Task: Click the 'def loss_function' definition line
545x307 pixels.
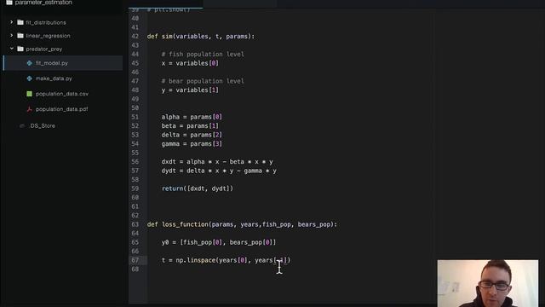Action: tap(242, 224)
